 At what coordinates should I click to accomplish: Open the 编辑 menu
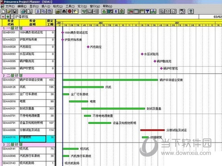click(22, 6)
